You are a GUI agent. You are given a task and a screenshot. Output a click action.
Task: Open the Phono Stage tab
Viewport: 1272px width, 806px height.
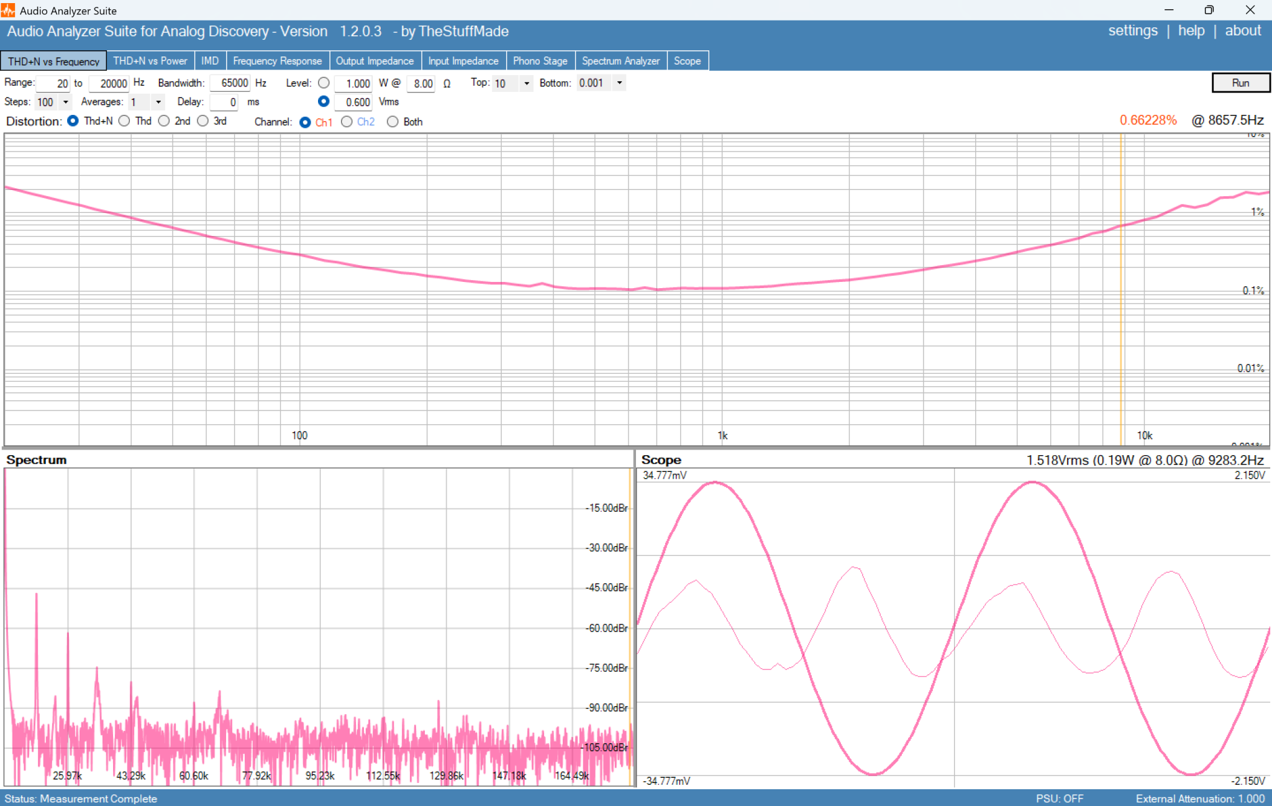tap(540, 61)
